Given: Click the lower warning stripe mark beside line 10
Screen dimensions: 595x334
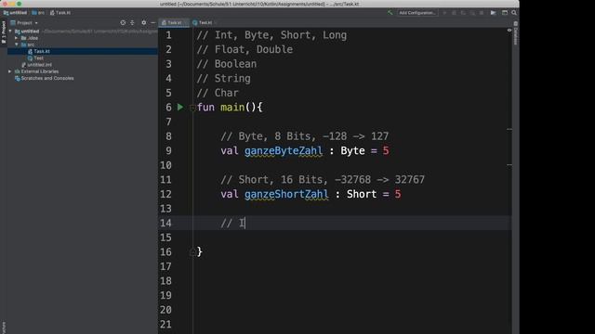Looking at the screenshot, I should pos(509,165).
